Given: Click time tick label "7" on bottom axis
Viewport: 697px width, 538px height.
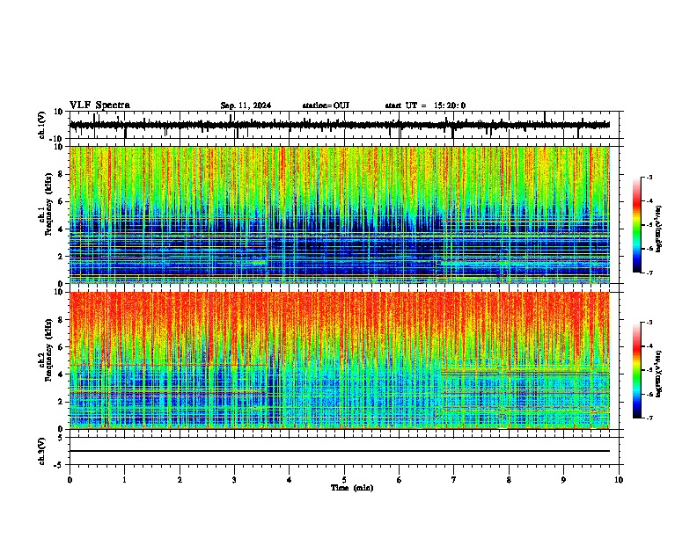Looking at the screenshot, I should click(x=454, y=480).
